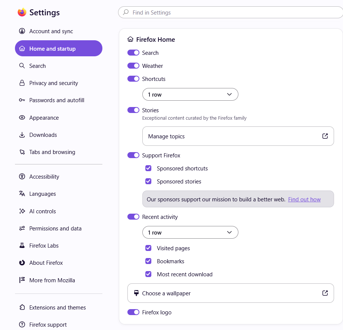Switch to Appearance settings
The width and height of the screenshot is (343, 330).
[x=58, y=117]
